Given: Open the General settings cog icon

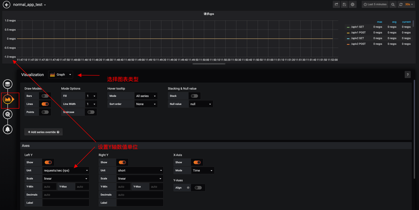Looking at the screenshot, I should pyautogui.click(x=8, y=114).
